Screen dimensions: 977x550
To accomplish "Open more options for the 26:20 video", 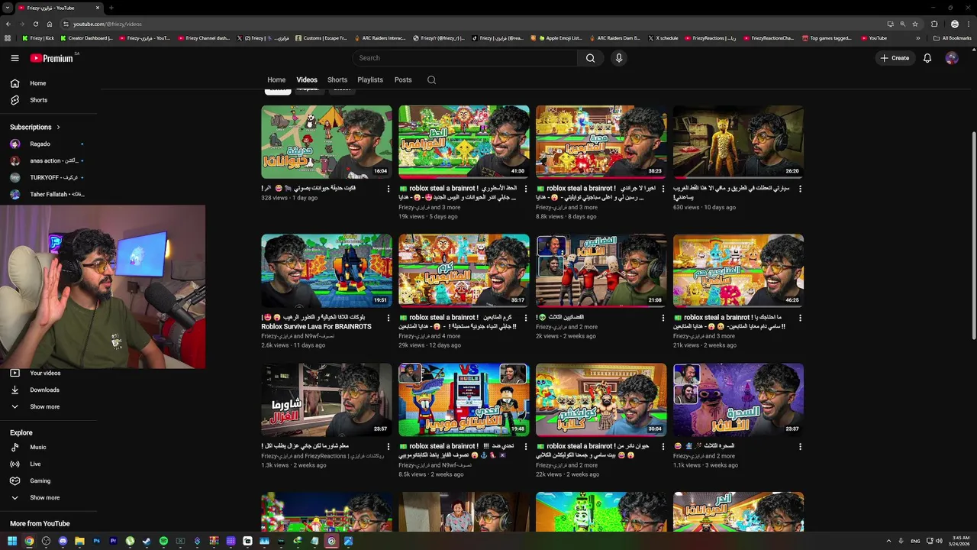I will coord(800,189).
